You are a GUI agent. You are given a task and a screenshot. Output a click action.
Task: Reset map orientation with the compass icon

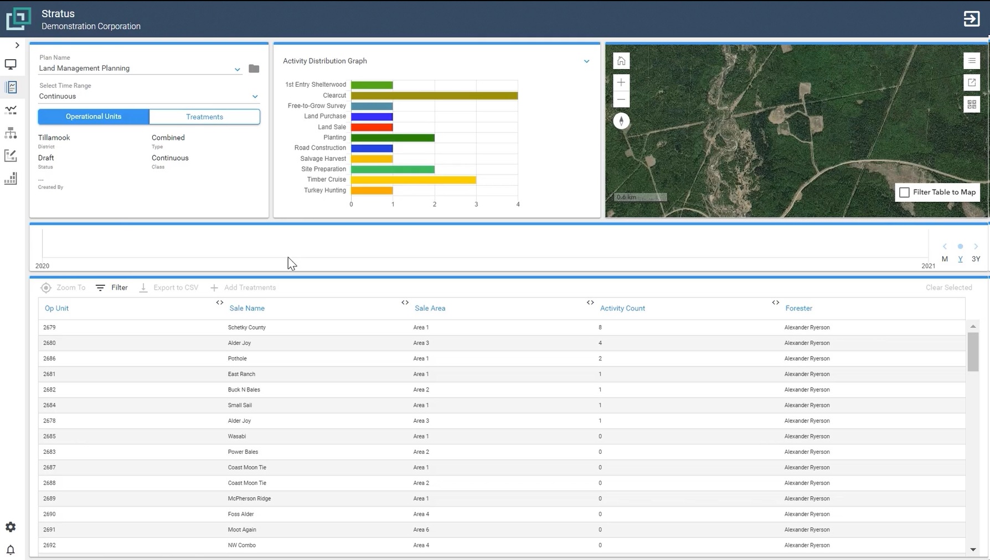[x=621, y=121]
